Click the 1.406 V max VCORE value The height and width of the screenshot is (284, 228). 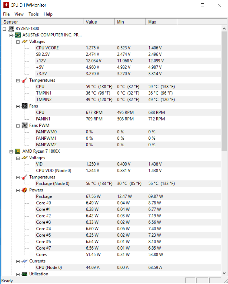155,48
